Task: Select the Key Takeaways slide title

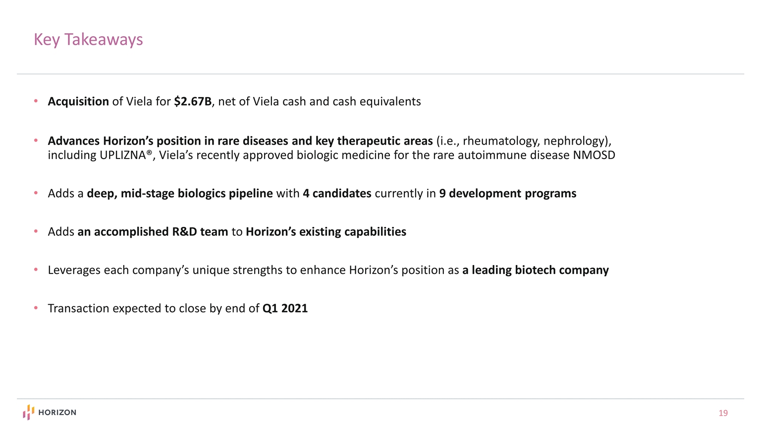Action: coord(88,40)
